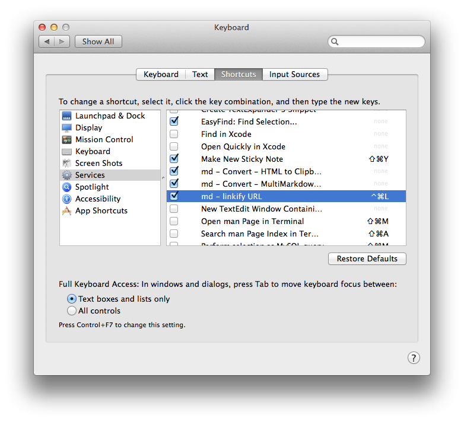Image resolution: width=464 pixels, height=422 pixels.
Task: Click the search input field
Action: pos(376,41)
